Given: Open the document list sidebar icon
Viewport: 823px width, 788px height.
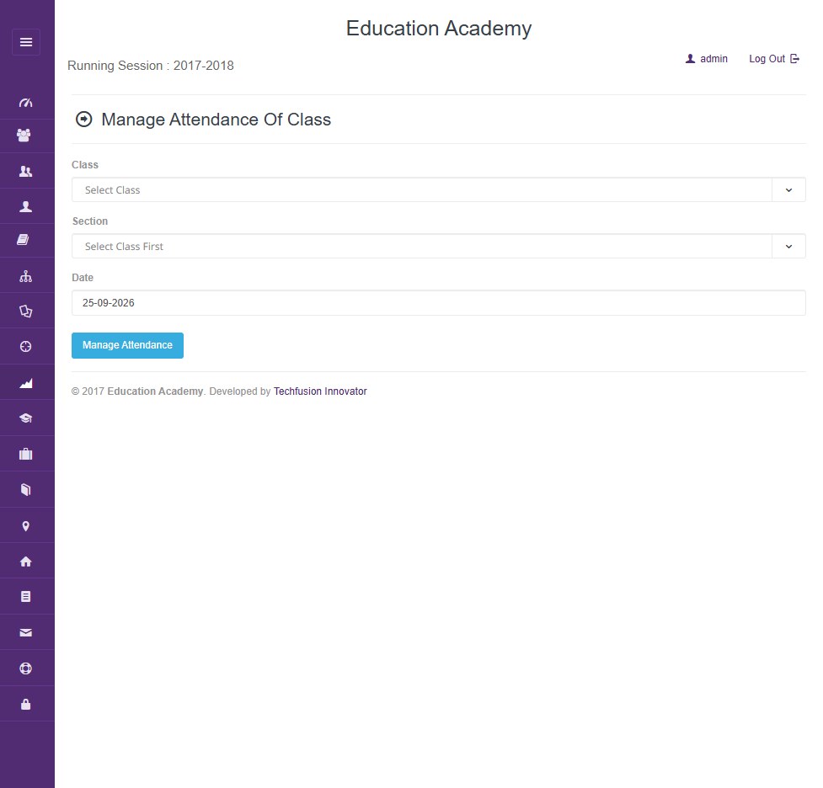Looking at the screenshot, I should click(26, 597).
